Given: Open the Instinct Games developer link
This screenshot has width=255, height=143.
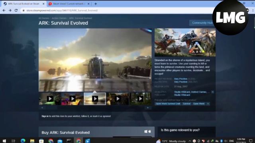Looking at the screenshot, I should pos(199,92).
